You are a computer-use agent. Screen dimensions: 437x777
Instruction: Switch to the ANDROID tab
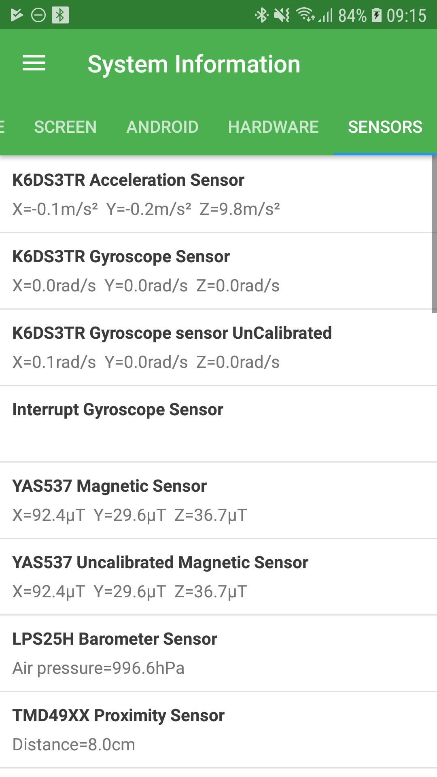[x=162, y=127]
